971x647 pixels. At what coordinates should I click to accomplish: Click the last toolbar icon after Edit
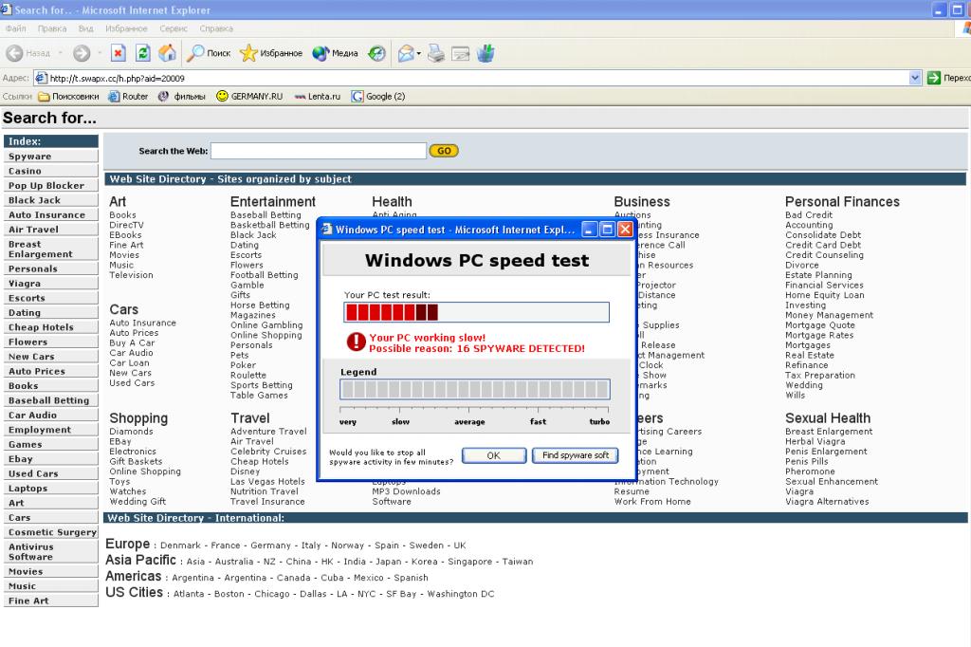[x=485, y=53]
